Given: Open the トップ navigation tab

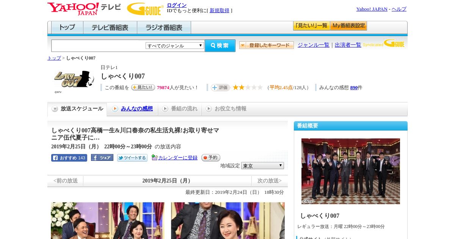Looking at the screenshot, I should pos(67,28).
